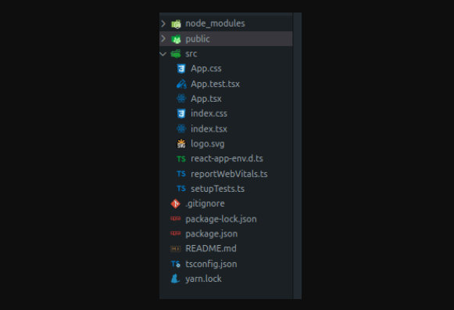Screen dimensions: 454x310
Task: Click the React icon beside App.tsx
Action: pos(181,99)
